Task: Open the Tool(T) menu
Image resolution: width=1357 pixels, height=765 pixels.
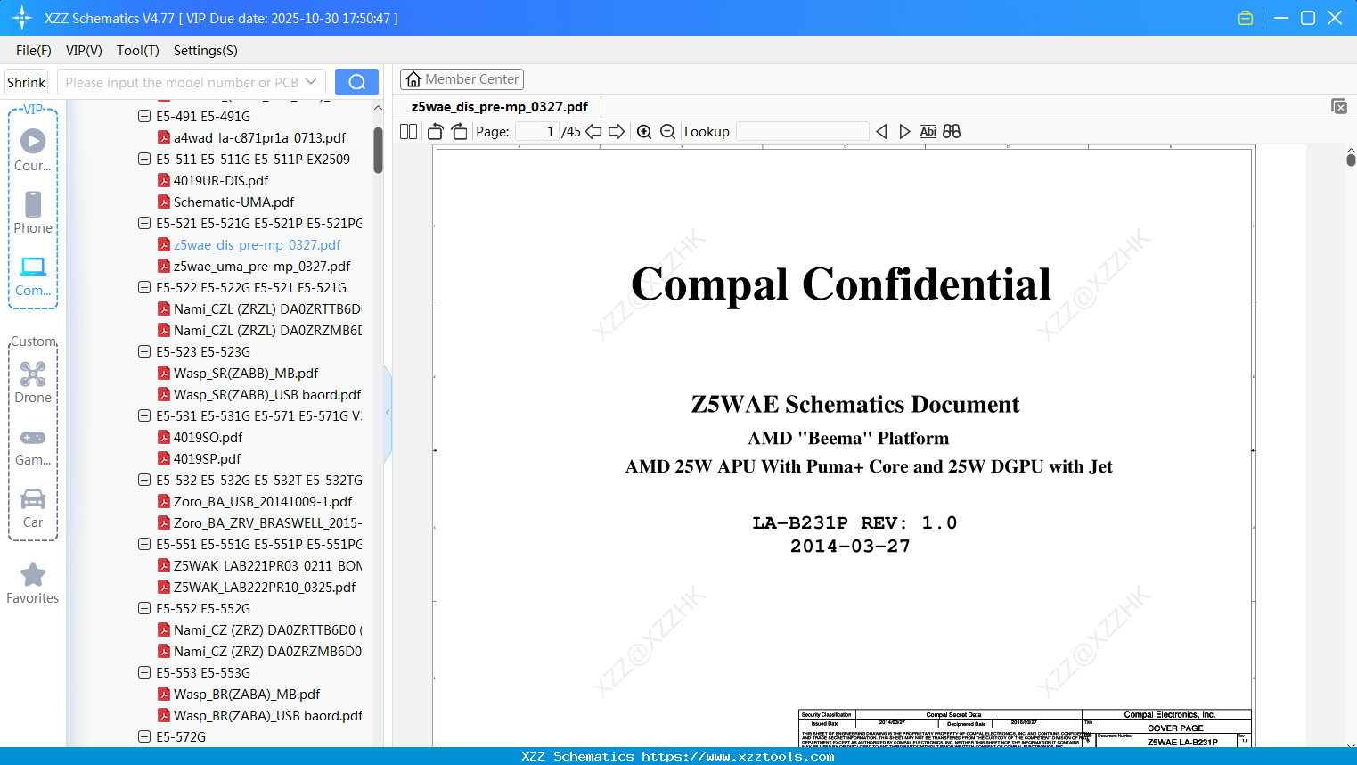Action: [138, 51]
